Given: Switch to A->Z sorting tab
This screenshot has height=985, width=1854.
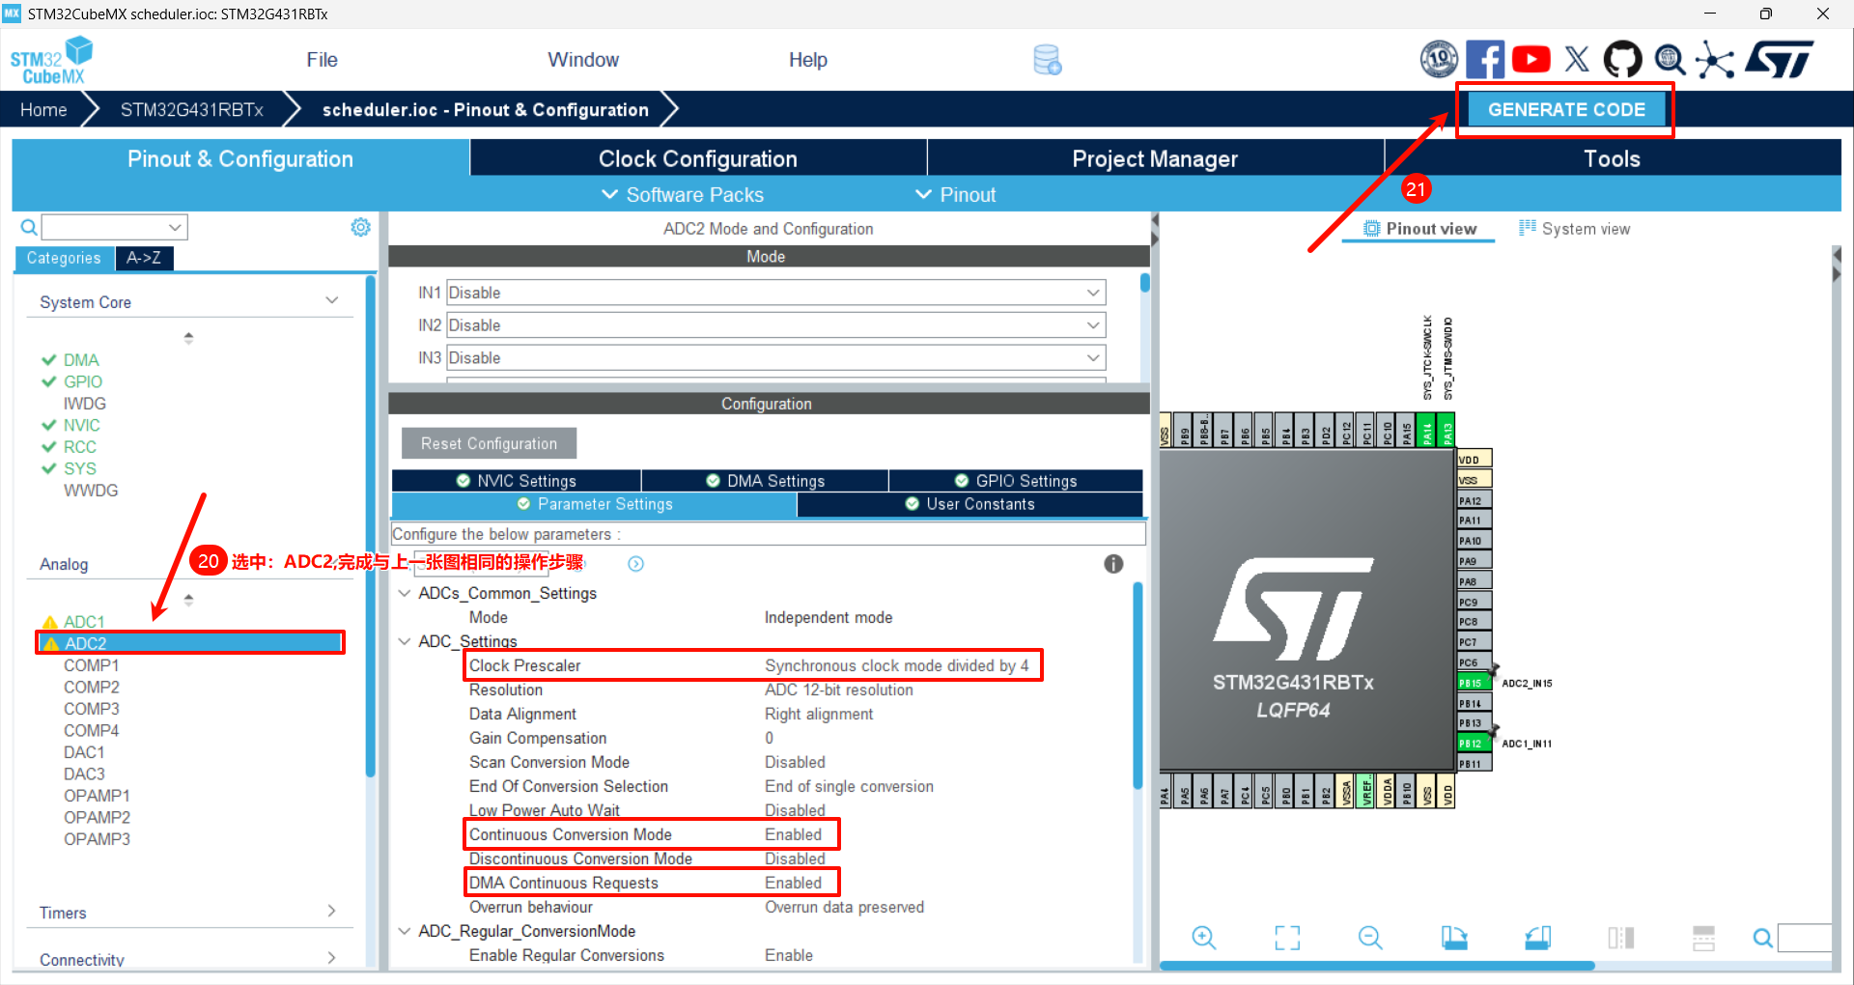Looking at the screenshot, I should (144, 258).
